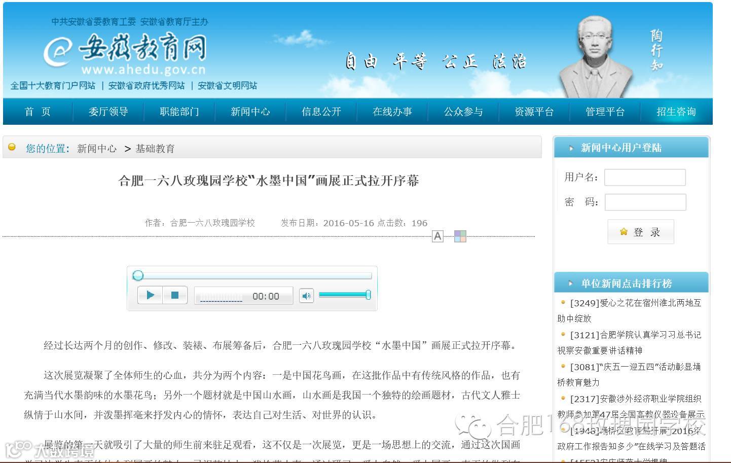Open news item [3121] 合肥学院认真学习习总书记
The height and width of the screenshot is (463, 731).
click(629, 342)
